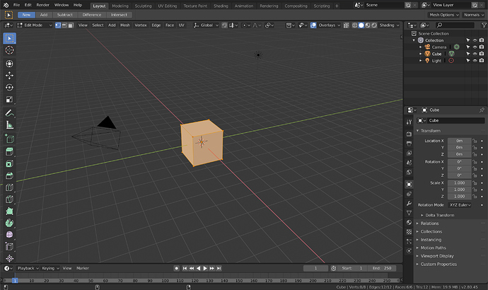Hide the Cube with its eye icon
488x290 pixels.
(x=475, y=54)
